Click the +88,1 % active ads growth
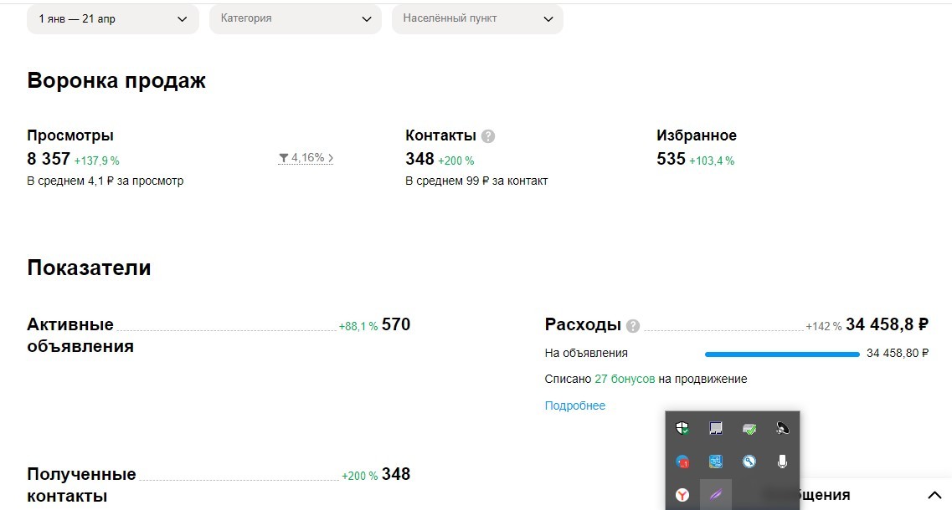The width and height of the screenshot is (952, 510). tap(358, 326)
